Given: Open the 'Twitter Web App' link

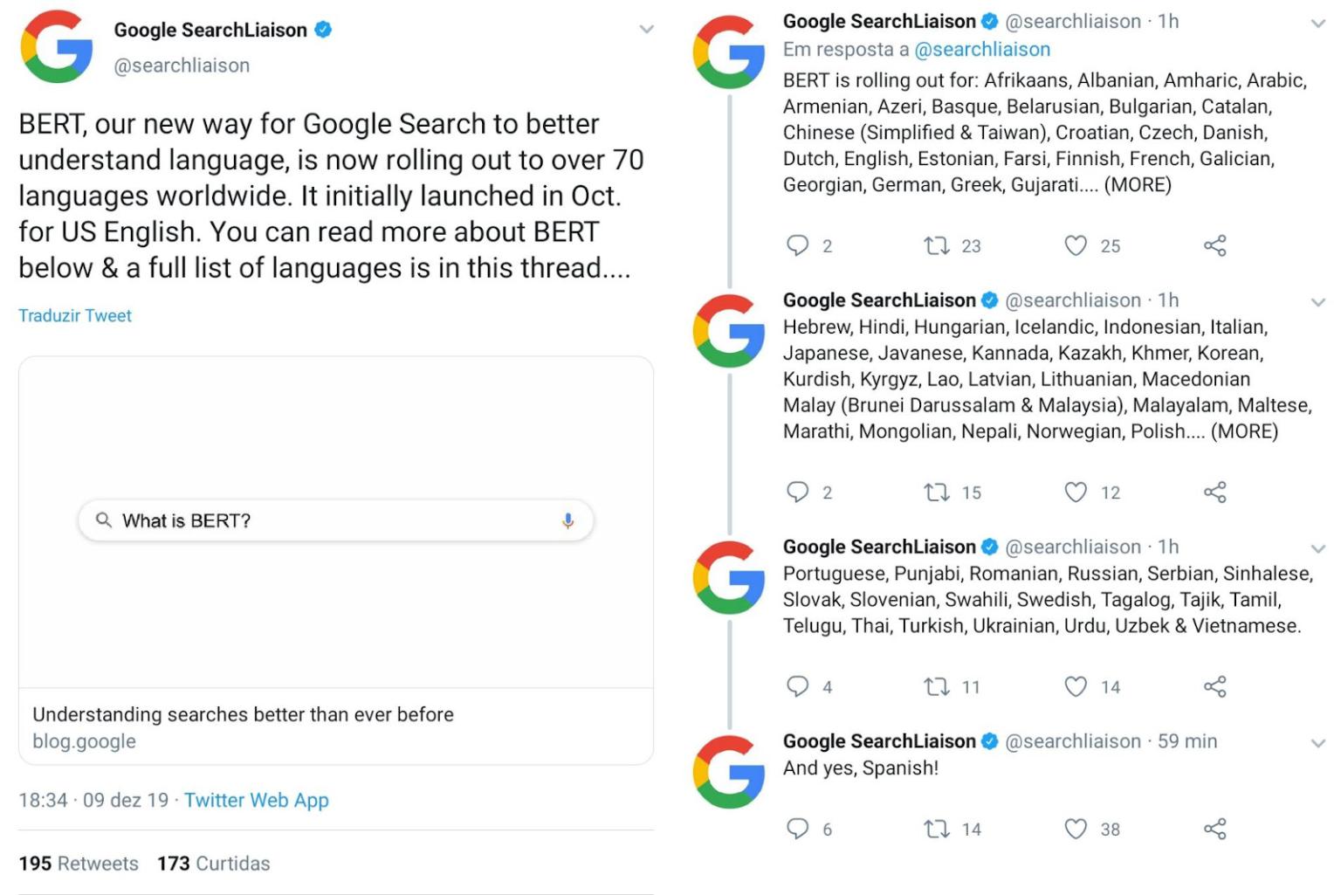Looking at the screenshot, I should 256,800.
